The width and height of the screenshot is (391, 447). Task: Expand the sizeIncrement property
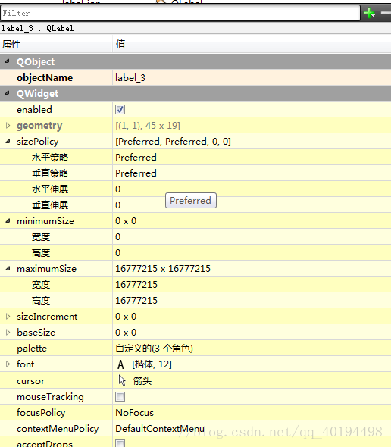[8, 317]
